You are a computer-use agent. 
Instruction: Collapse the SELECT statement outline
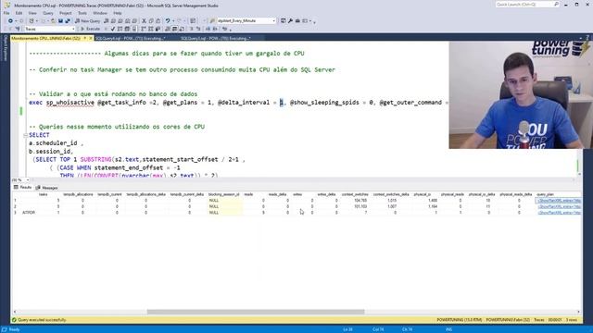25,135
